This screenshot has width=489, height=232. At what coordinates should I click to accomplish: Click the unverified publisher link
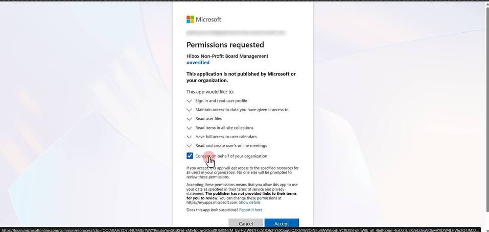click(x=198, y=63)
